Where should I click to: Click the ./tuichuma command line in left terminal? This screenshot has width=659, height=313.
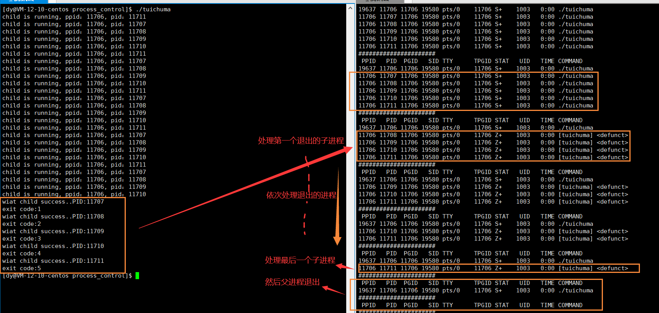coord(86,9)
